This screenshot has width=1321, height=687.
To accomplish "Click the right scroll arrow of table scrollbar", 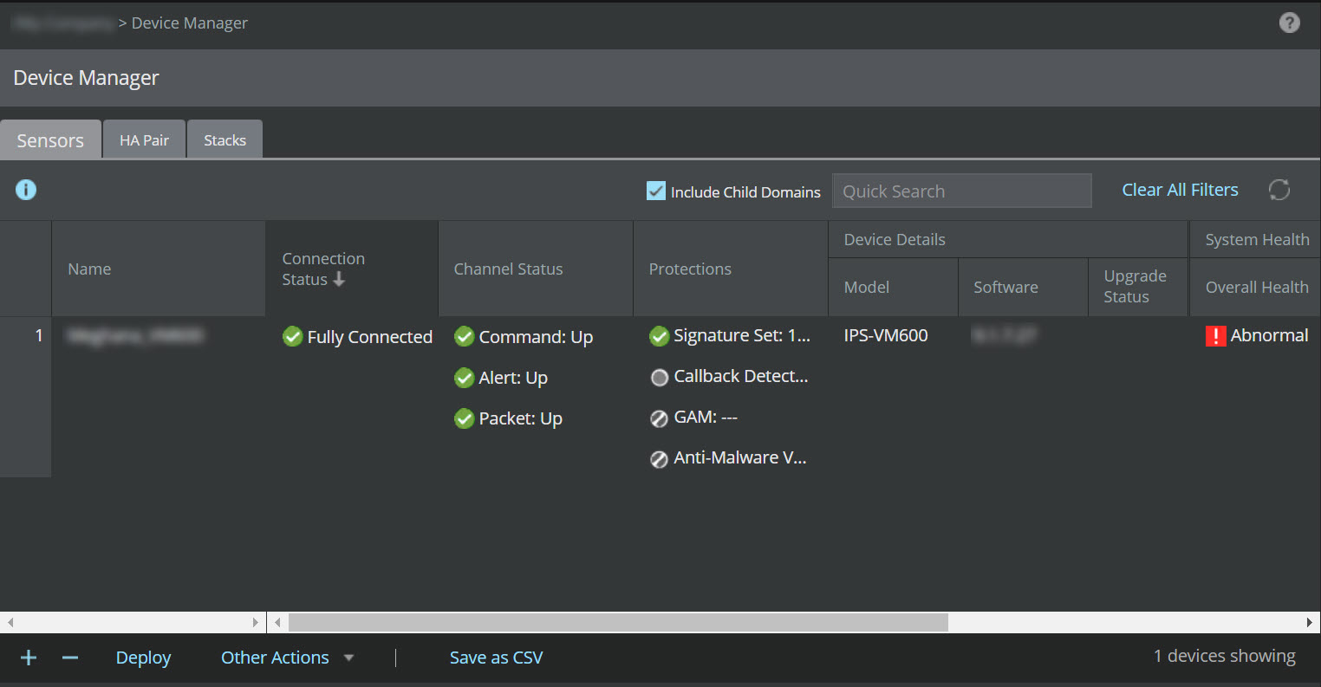I will 1310,622.
